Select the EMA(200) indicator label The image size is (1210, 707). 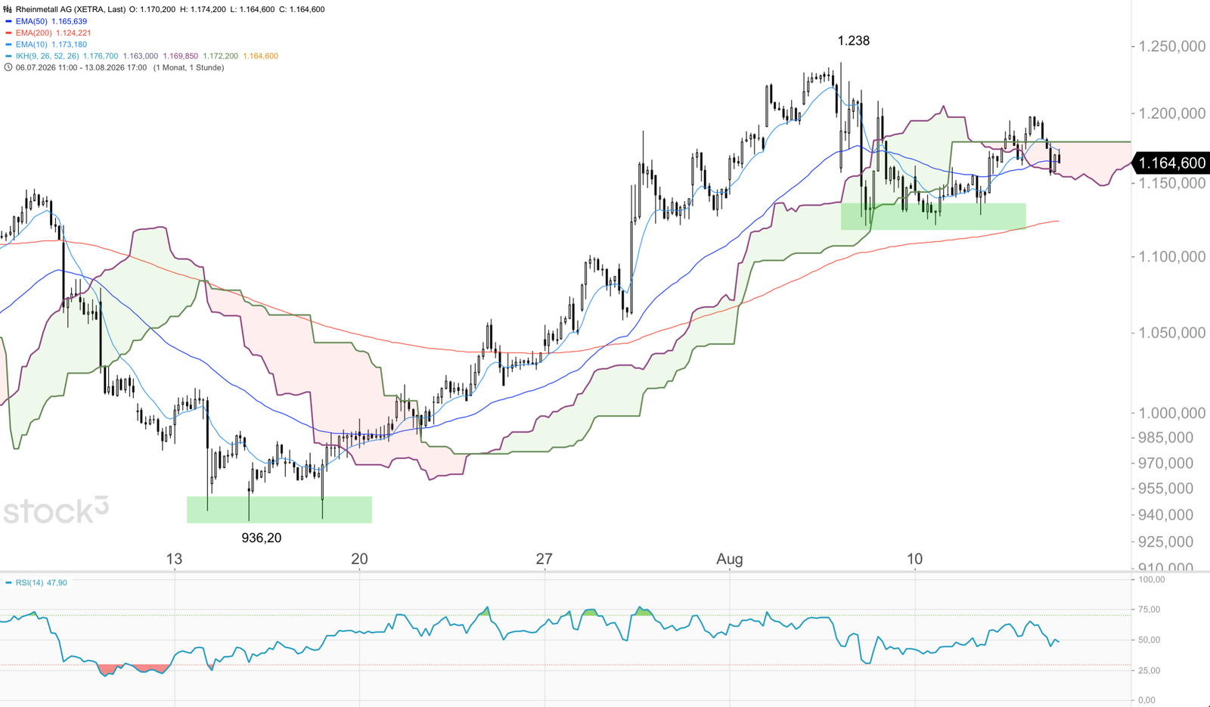pyautogui.click(x=34, y=33)
